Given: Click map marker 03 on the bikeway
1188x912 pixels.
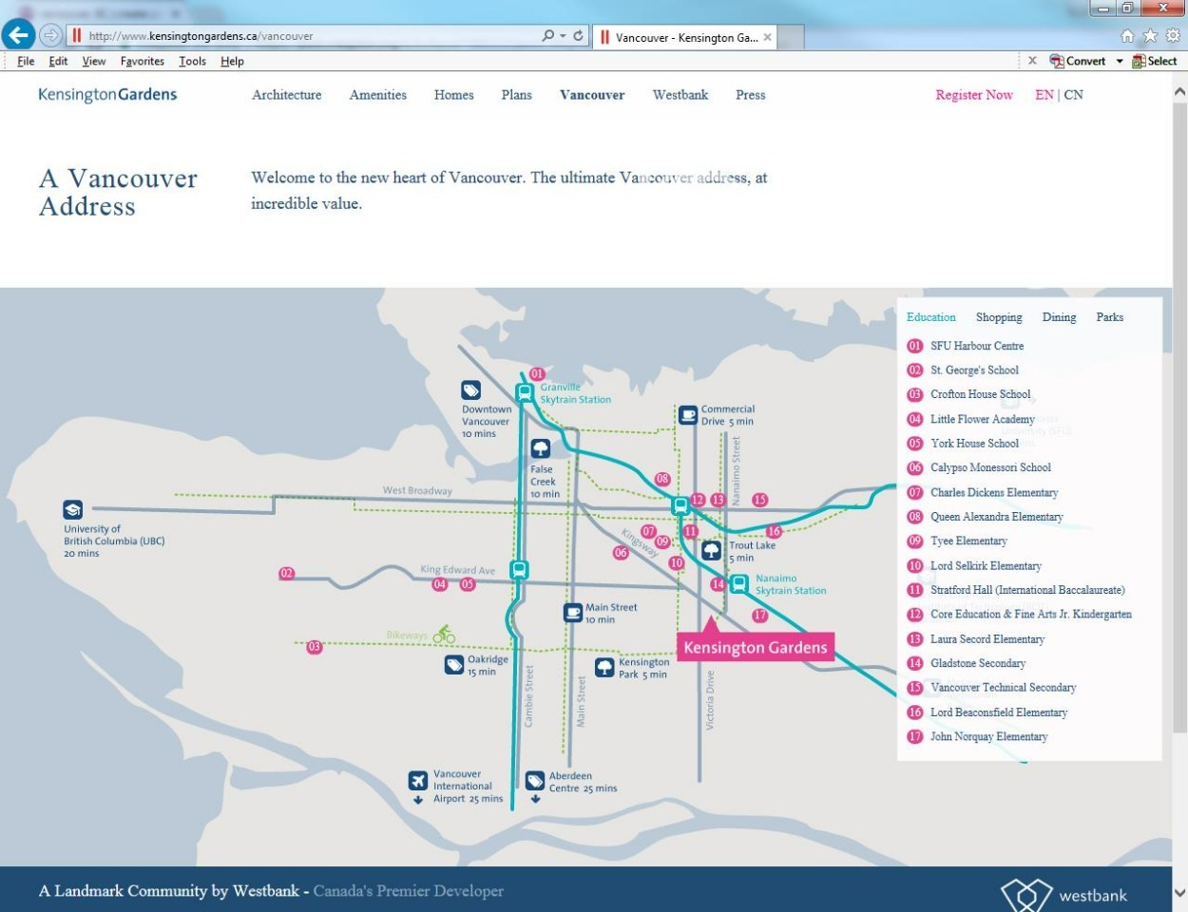Looking at the screenshot, I should point(315,647).
